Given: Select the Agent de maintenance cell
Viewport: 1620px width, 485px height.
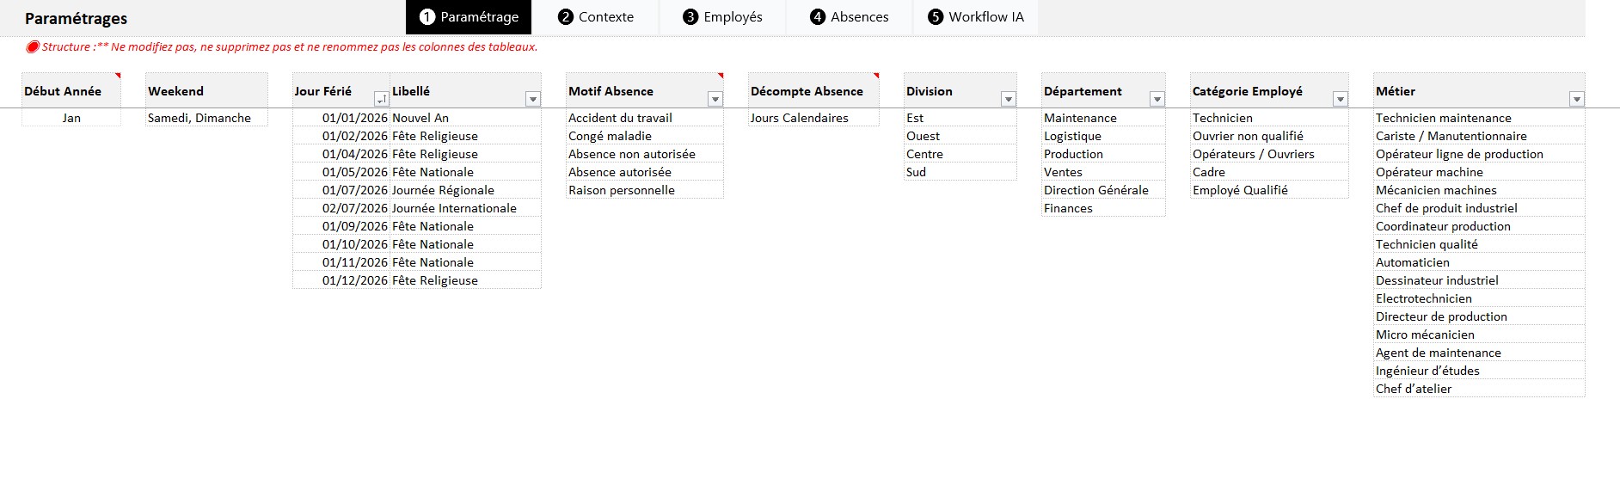Looking at the screenshot, I should coord(1479,353).
